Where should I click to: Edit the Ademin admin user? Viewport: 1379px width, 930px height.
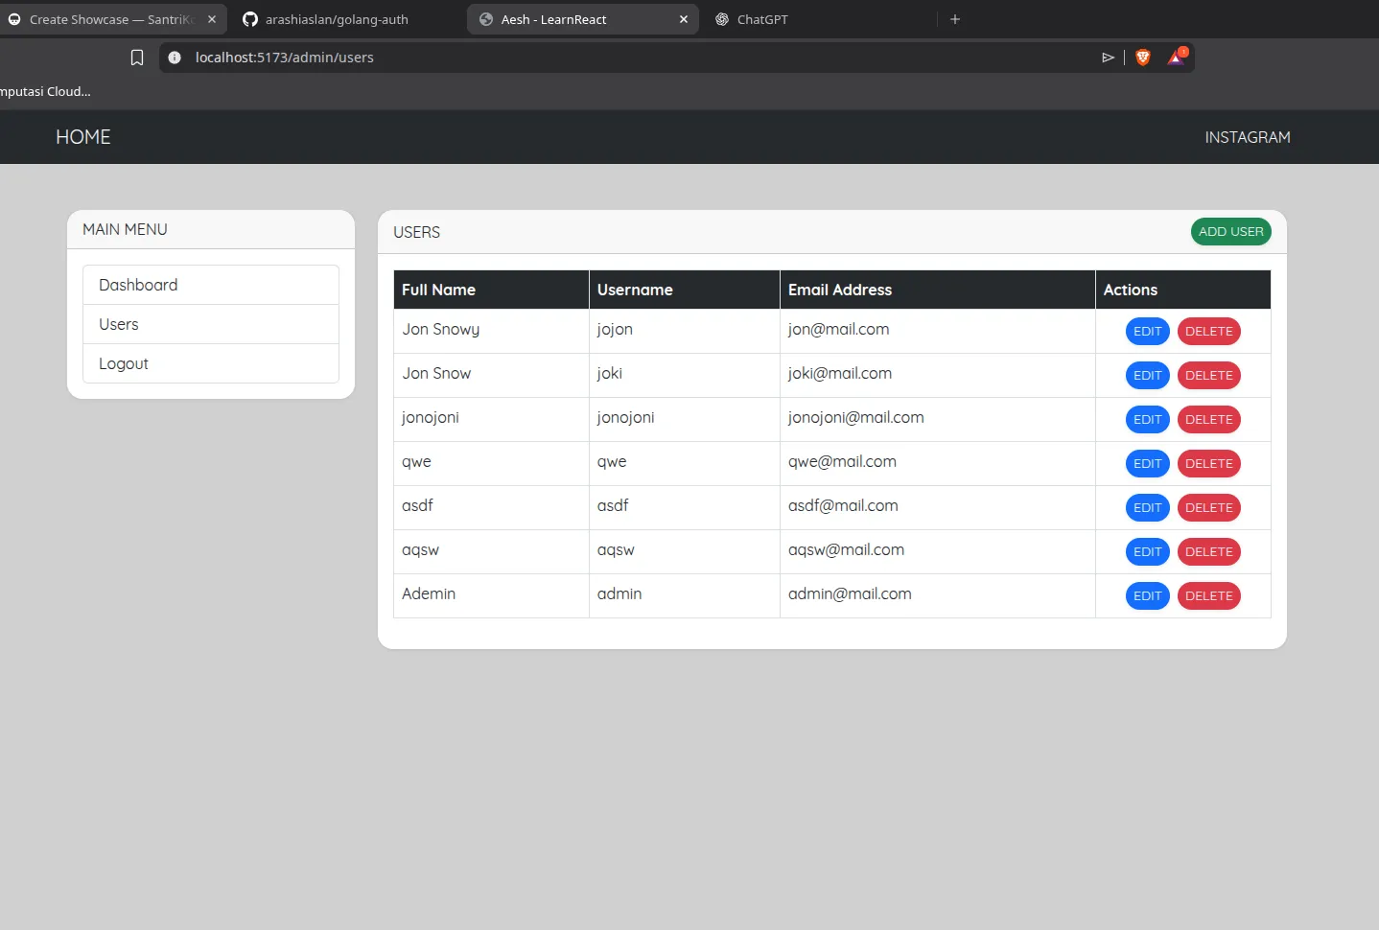1147,595
